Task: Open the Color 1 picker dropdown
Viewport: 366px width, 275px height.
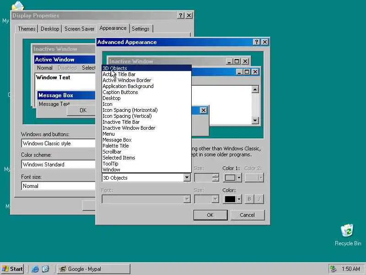Action: (232, 178)
